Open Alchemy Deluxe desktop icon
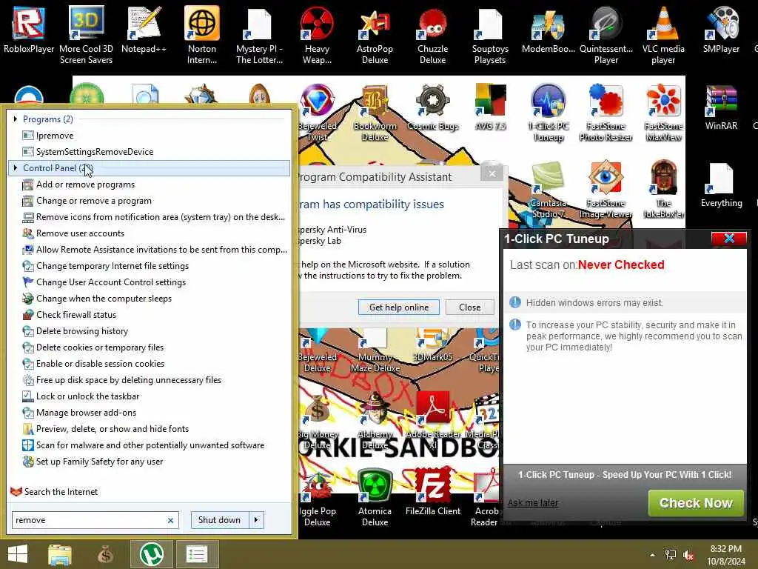This screenshot has height=569, width=758. (x=375, y=420)
